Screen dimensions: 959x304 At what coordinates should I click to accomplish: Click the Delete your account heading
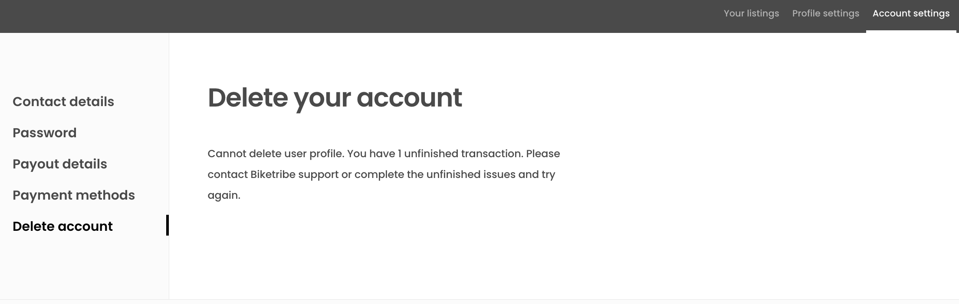tap(335, 98)
